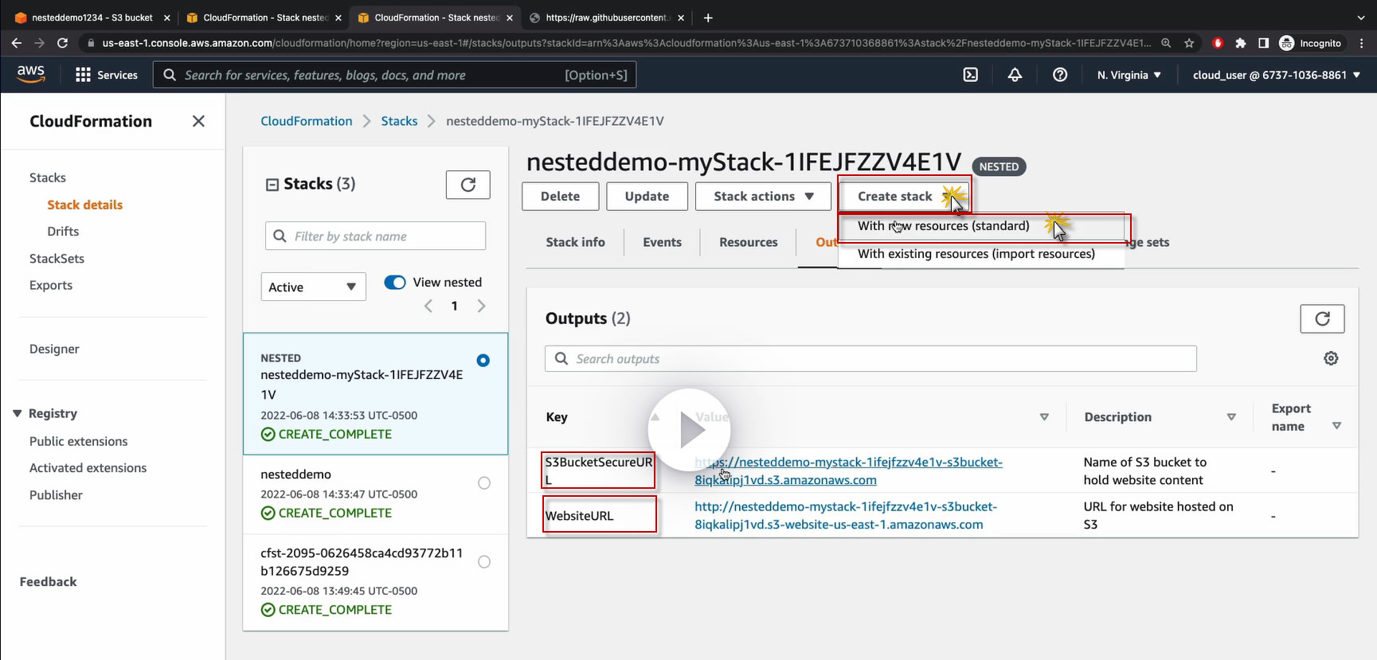Open the notifications bell
The height and width of the screenshot is (660, 1377).
[1015, 75]
